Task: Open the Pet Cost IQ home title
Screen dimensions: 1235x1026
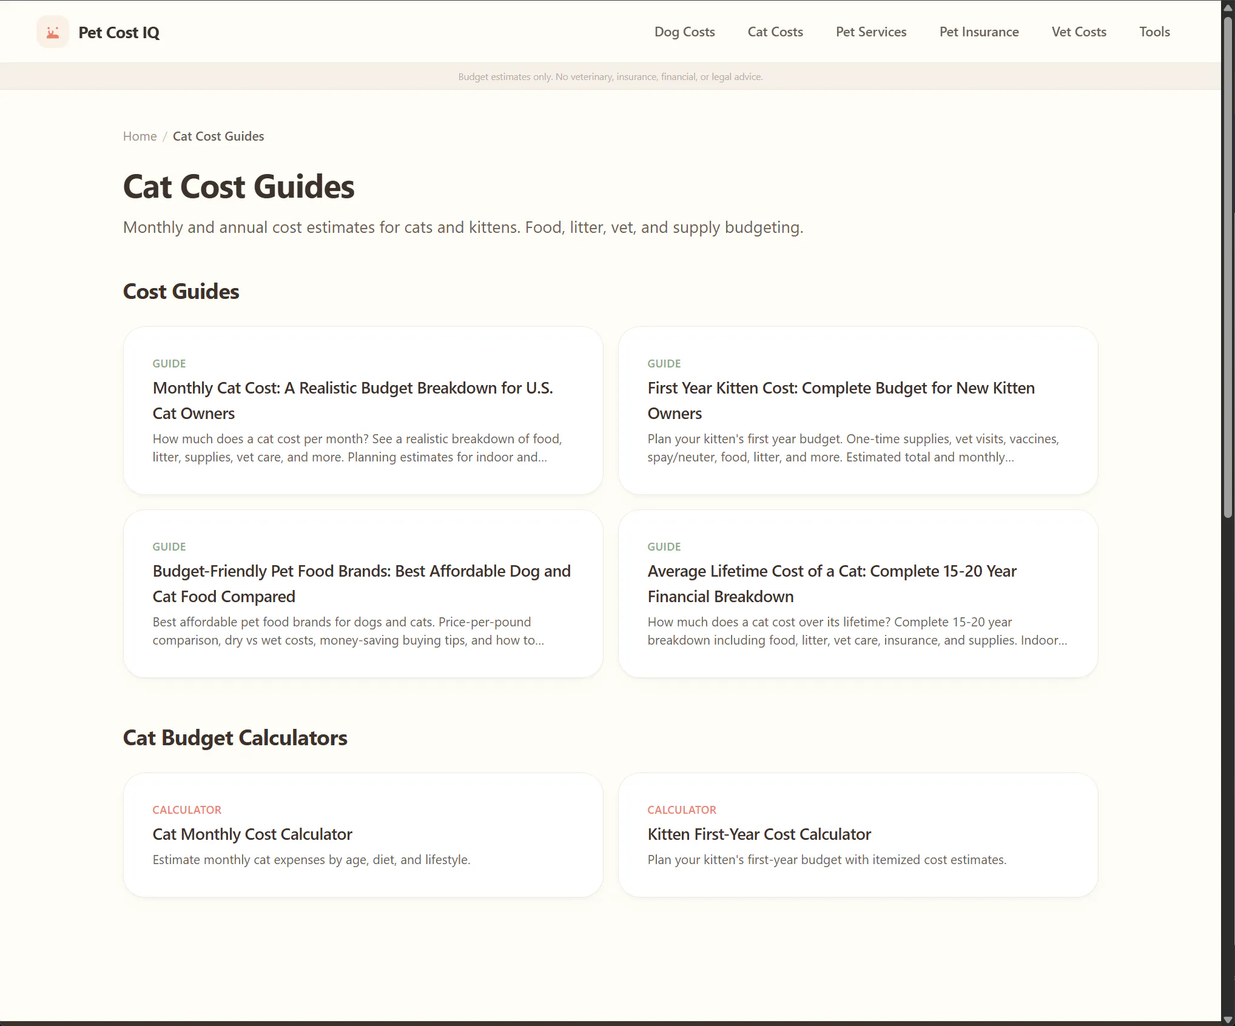Action: pos(119,33)
